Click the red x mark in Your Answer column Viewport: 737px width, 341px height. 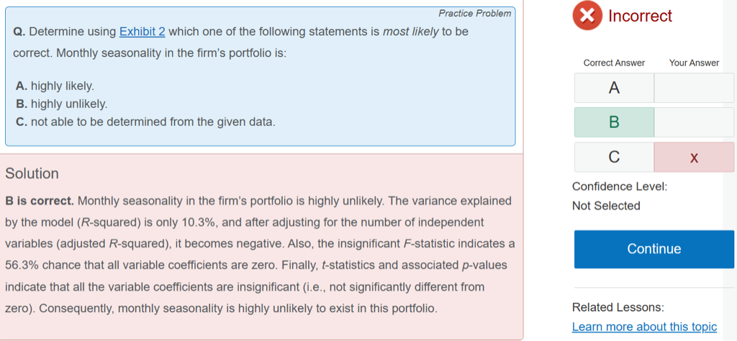click(x=693, y=158)
